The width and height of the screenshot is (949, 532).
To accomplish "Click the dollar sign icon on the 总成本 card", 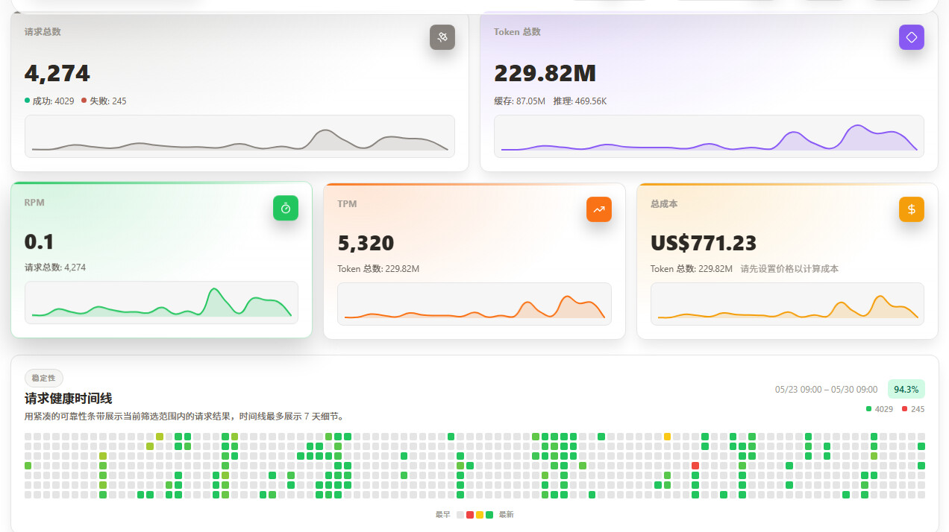I will tap(912, 209).
